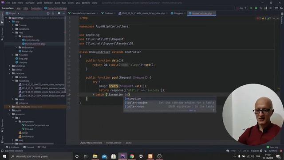284x160 pixels.
Task: Open the Project panel settings gear
Action: point(59,13)
